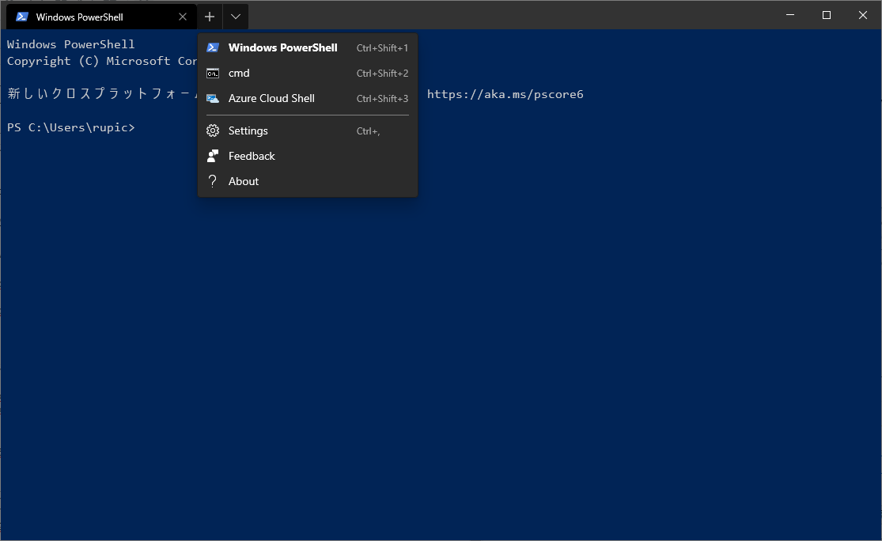
Task: Launch Windows PowerShell profile from the menu
Action: click(308, 47)
